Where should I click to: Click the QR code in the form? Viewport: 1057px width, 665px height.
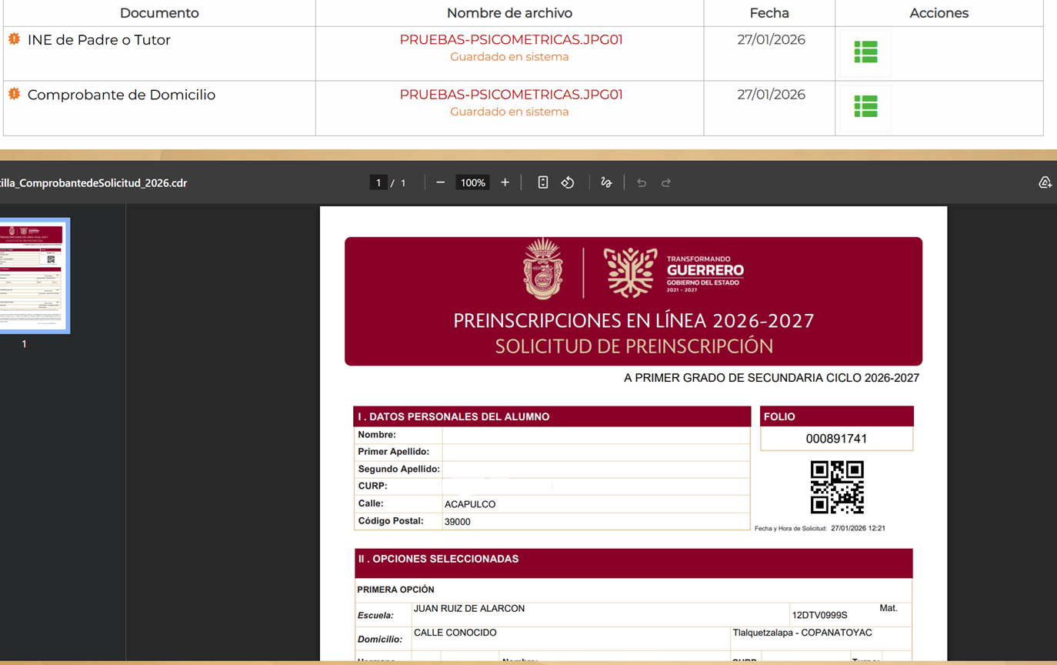pyautogui.click(x=837, y=487)
